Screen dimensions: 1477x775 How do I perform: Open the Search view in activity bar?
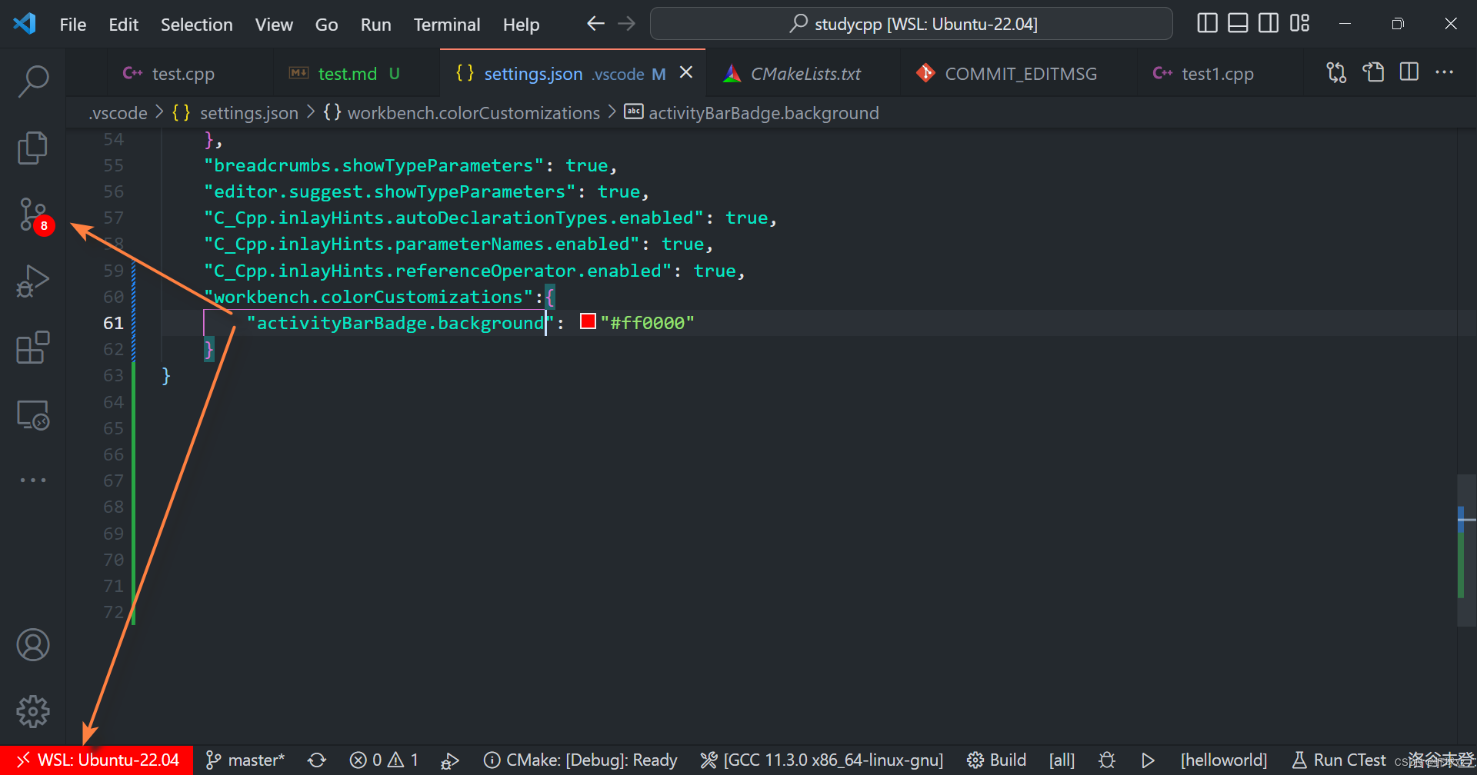[33, 81]
